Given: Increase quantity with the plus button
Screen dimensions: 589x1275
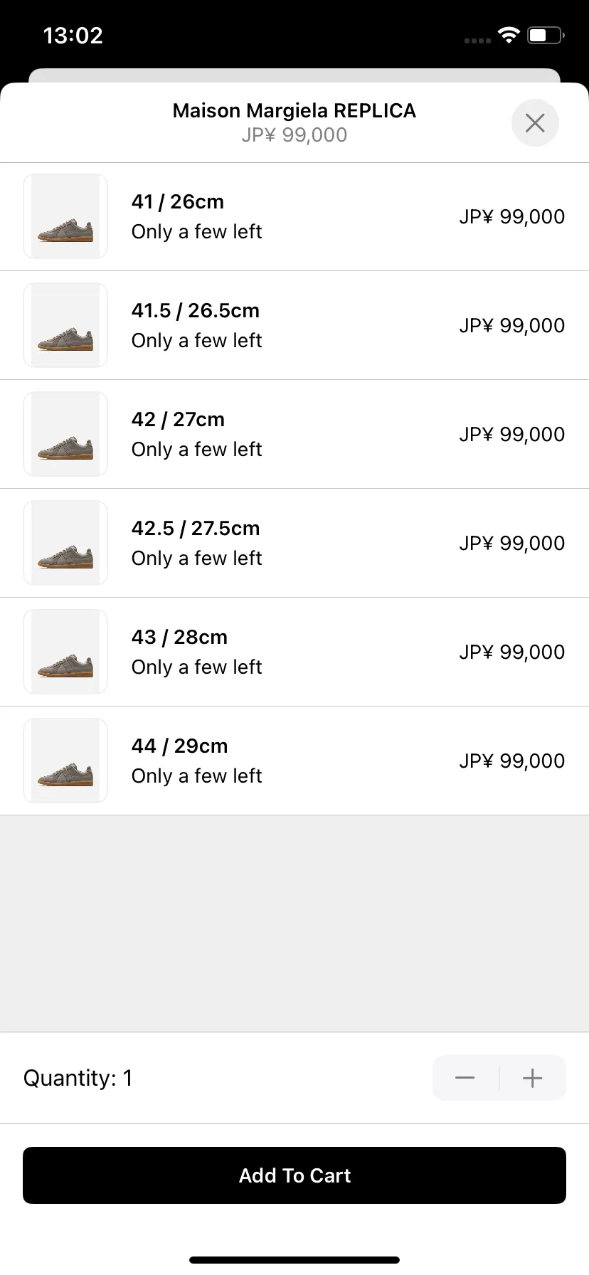Looking at the screenshot, I should (532, 1078).
